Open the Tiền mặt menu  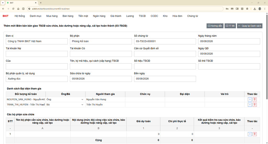point(83,16)
